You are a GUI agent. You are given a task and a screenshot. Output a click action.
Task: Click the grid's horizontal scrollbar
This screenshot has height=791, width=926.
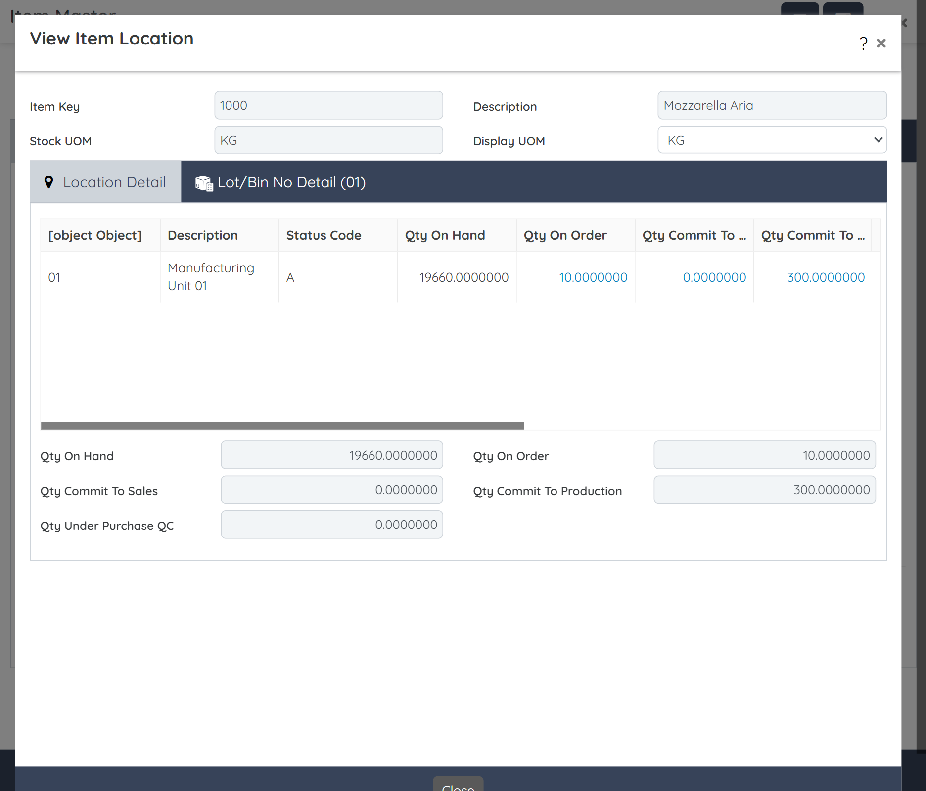click(282, 426)
